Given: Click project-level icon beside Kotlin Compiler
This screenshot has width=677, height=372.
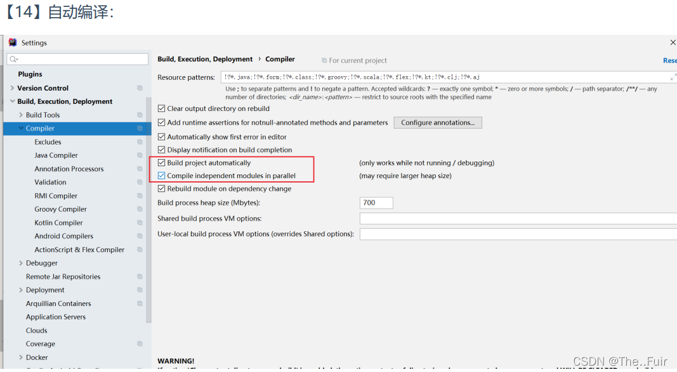Looking at the screenshot, I should point(140,223).
